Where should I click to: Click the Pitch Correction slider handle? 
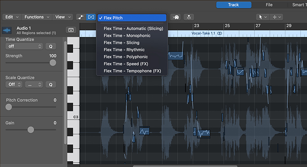tap(9, 107)
